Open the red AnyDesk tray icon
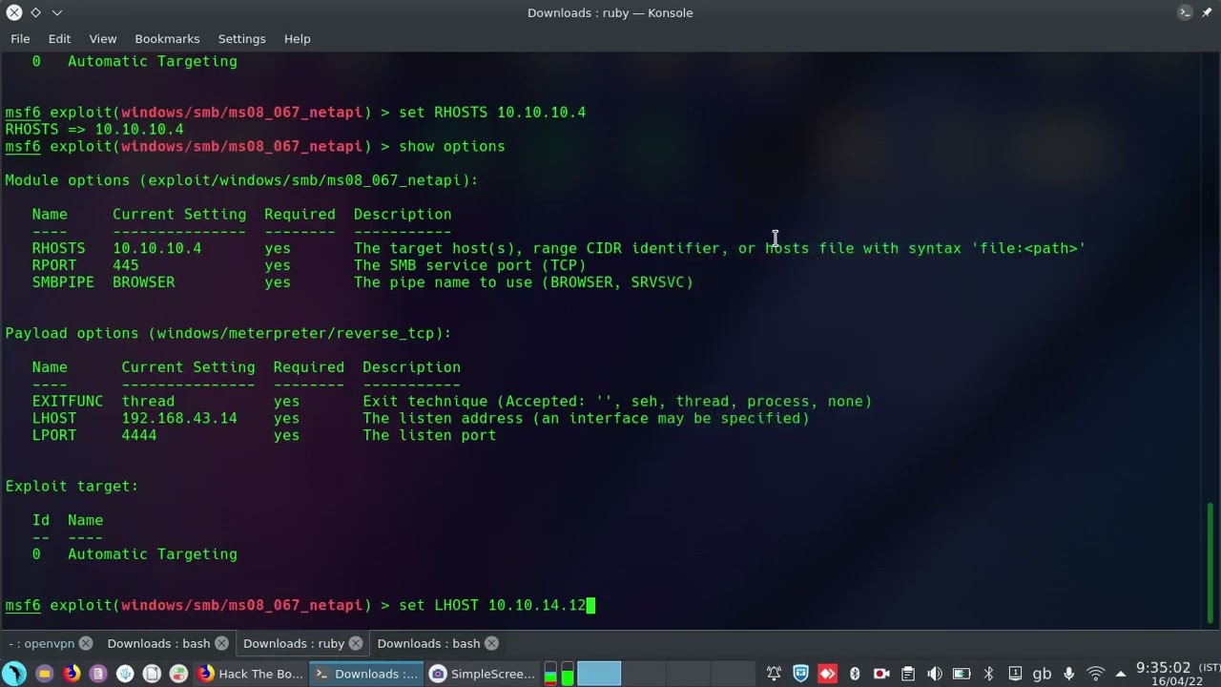1221x687 pixels. click(x=828, y=674)
